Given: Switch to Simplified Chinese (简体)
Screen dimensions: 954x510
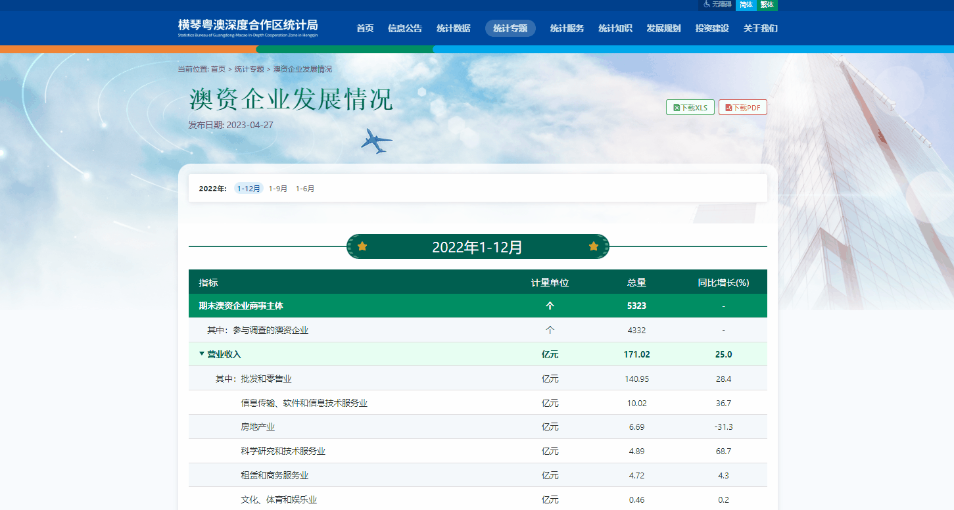Looking at the screenshot, I should (x=746, y=5).
